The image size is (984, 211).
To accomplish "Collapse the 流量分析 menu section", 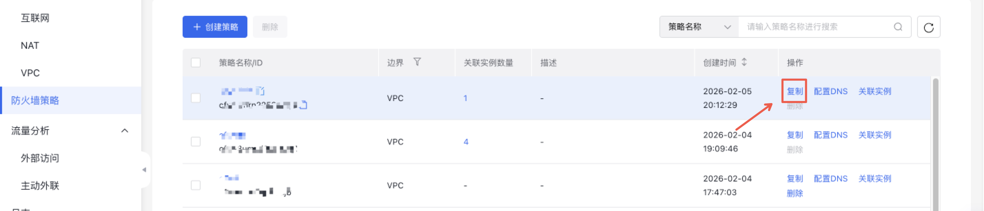I will [x=124, y=131].
